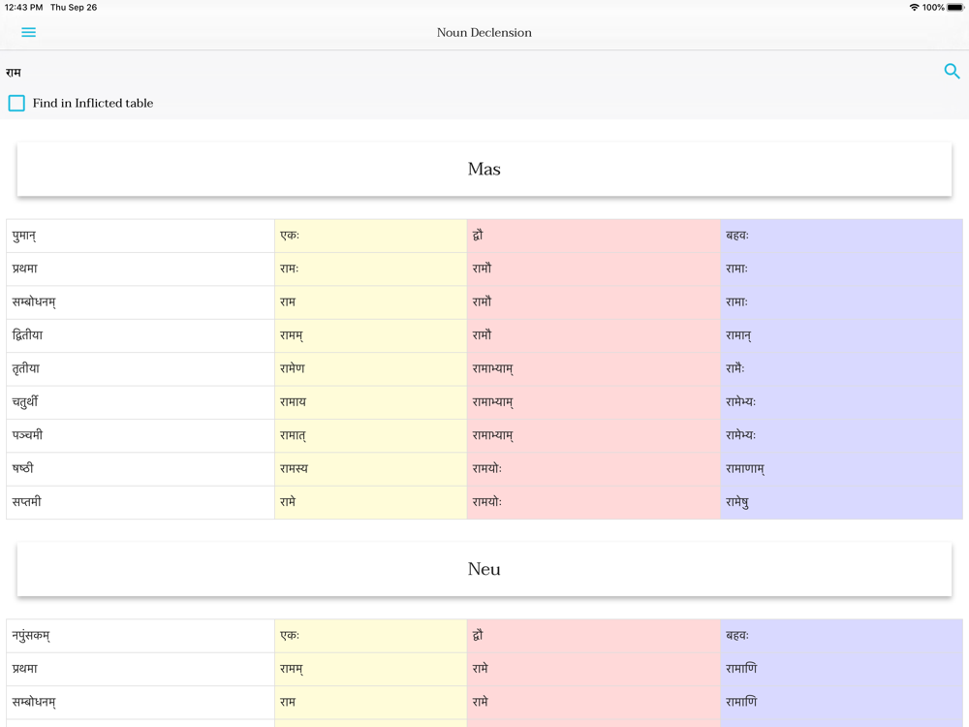
Task: Click रामाणि in the Neu प्रथमा row
Action: (x=841, y=669)
